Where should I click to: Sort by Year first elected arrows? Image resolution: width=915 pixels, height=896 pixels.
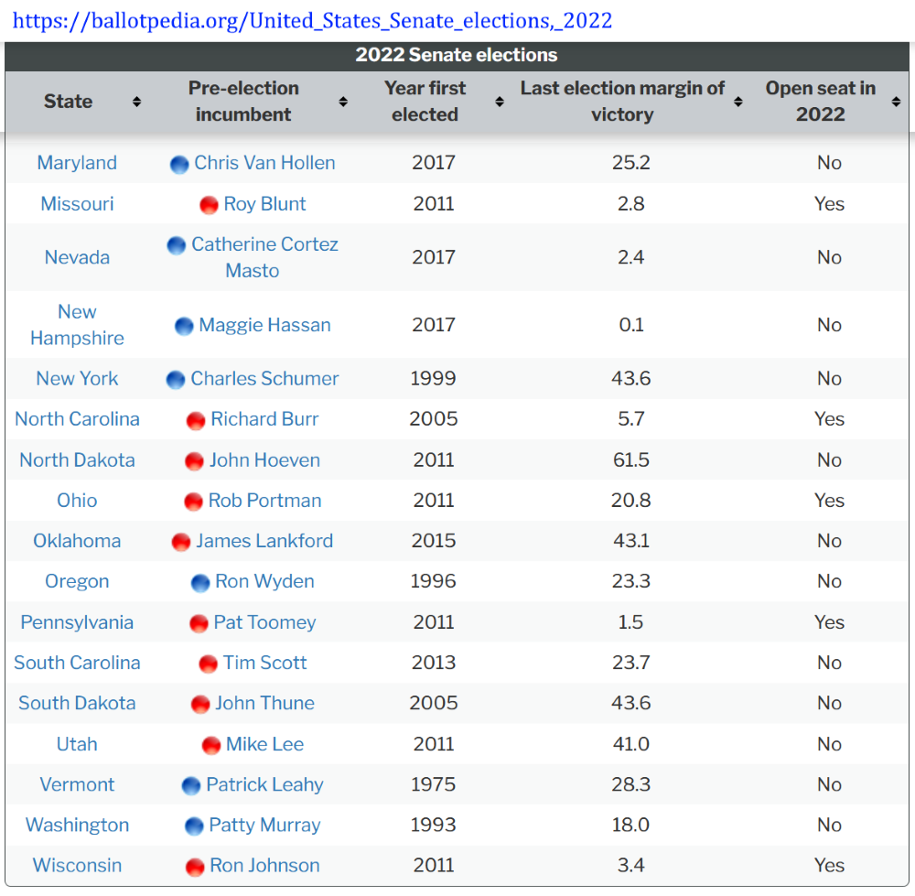(500, 102)
